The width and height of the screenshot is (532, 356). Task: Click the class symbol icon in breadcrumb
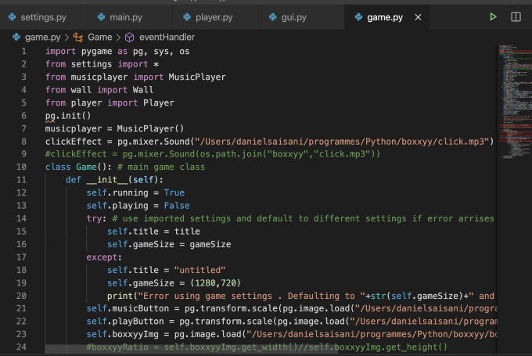coord(78,38)
